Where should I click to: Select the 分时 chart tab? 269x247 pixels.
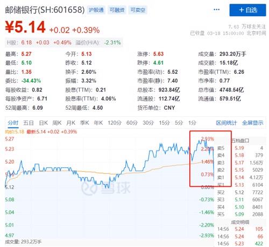pyautogui.click(x=13, y=123)
